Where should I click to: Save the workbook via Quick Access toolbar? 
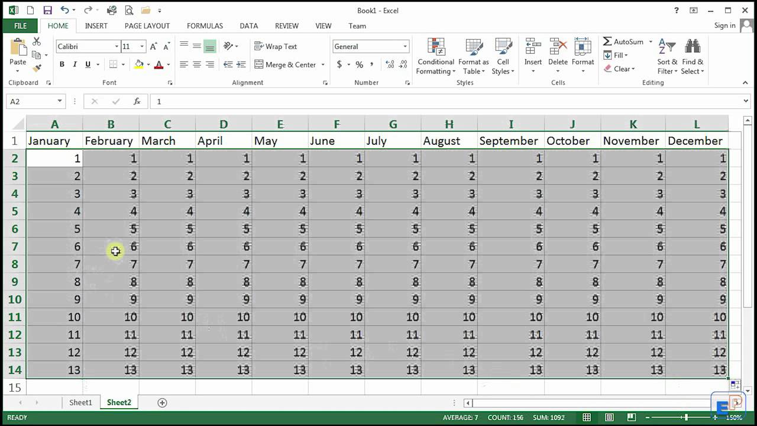[47, 10]
